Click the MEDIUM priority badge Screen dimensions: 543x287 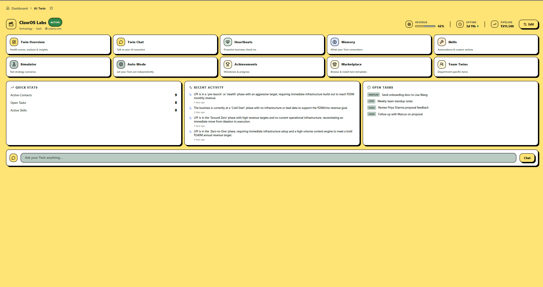[374, 95]
